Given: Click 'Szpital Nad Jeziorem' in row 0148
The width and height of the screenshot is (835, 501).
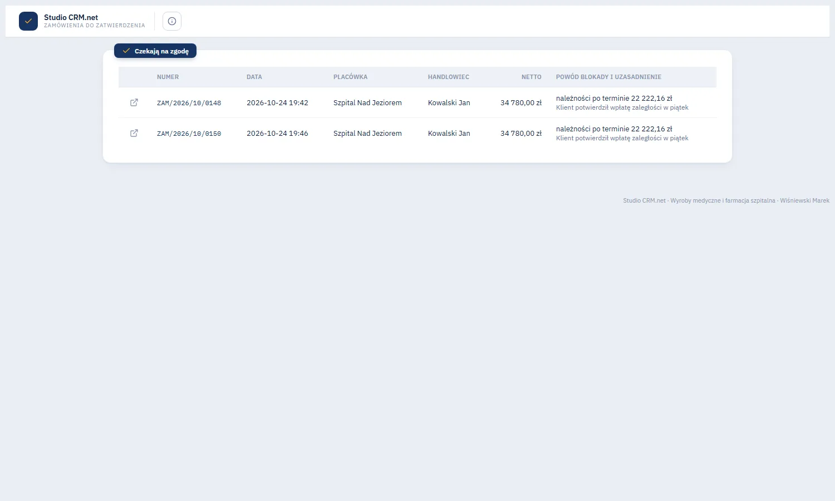Looking at the screenshot, I should 367,103.
